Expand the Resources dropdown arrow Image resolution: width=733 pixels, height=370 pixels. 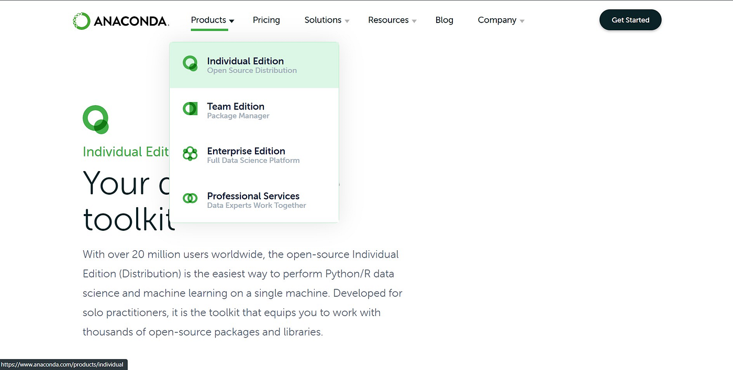click(414, 21)
